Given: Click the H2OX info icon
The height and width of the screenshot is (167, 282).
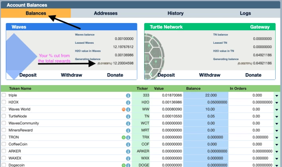Looking at the screenshot, I should 128,102.
